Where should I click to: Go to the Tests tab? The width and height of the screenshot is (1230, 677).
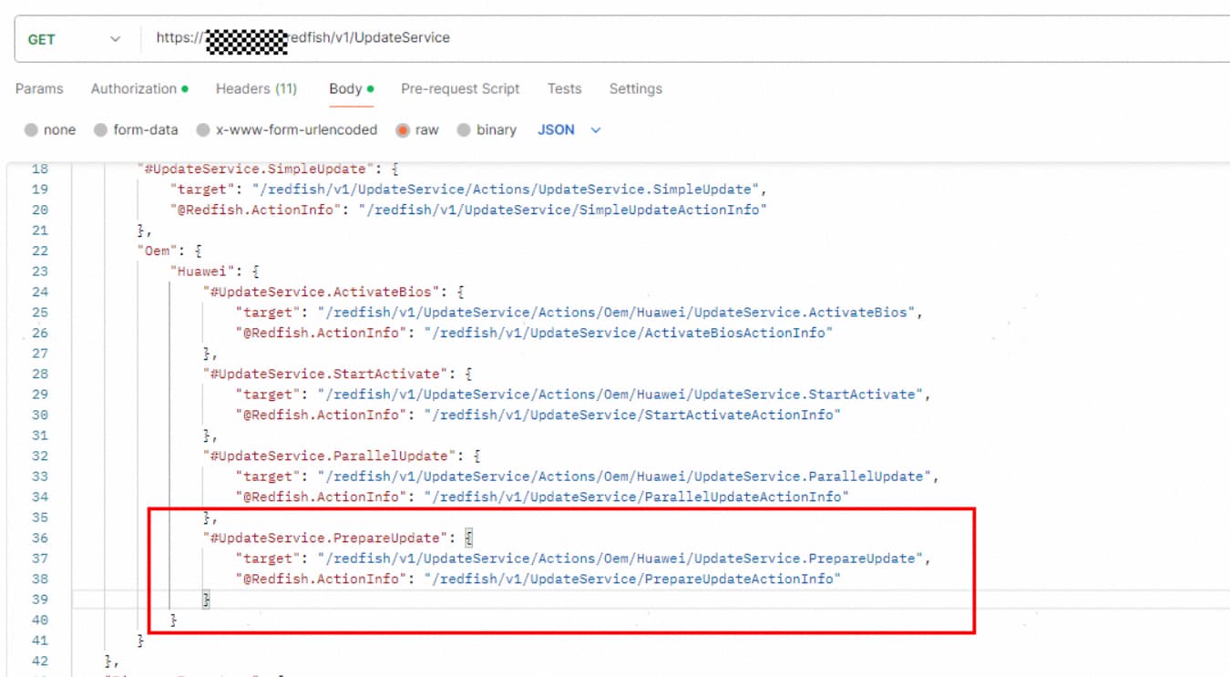pyautogui.click(x=564, y=88)
